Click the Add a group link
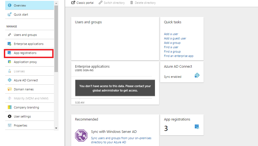Screen dimensions: 258x146 pos(172,43)
